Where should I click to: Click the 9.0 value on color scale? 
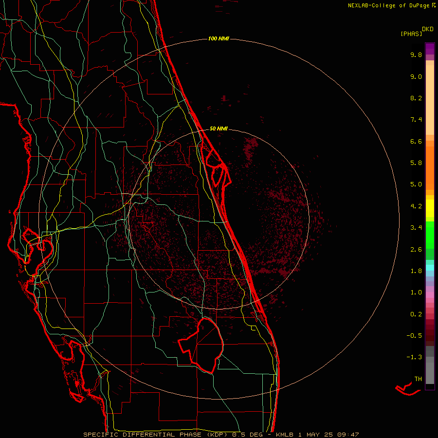tap(416, 76)
